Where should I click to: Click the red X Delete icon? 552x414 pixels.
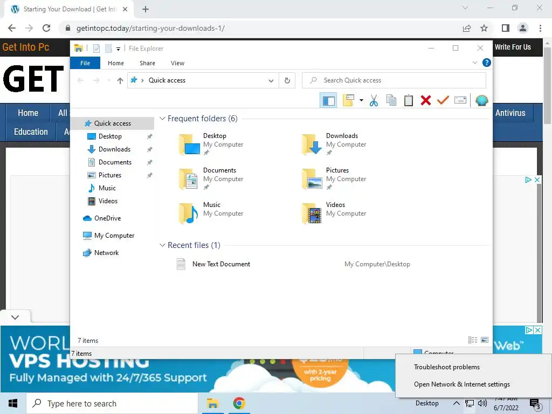(x=426, y=100)
